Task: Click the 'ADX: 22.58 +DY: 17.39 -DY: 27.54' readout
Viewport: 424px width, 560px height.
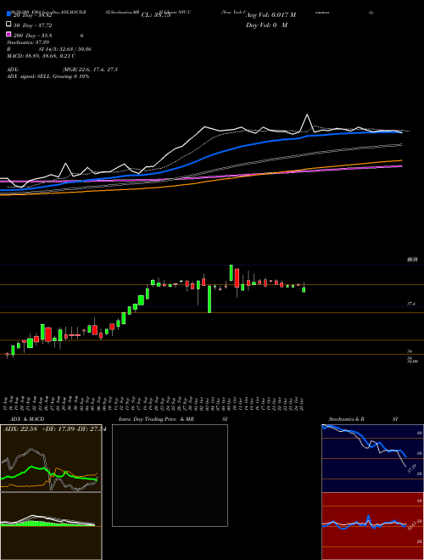Action: pos(54,429)
